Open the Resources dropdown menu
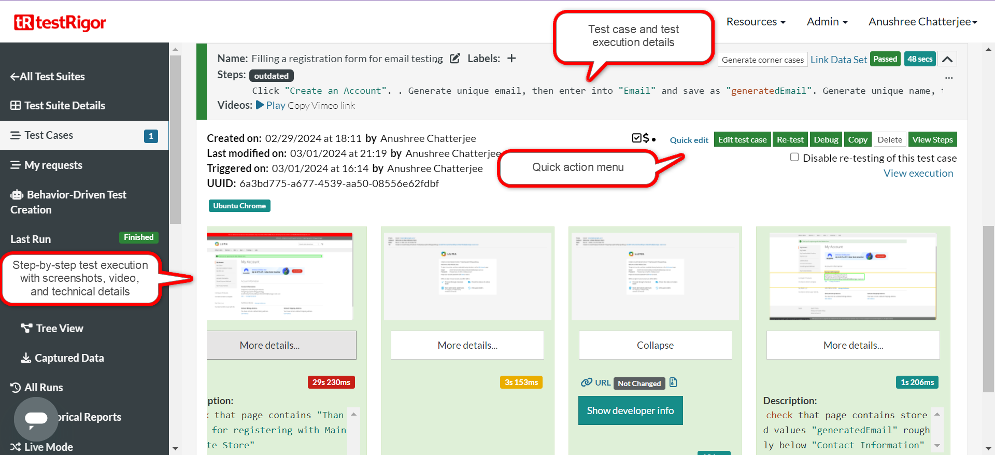995x455 pixels. coord(756,22)
